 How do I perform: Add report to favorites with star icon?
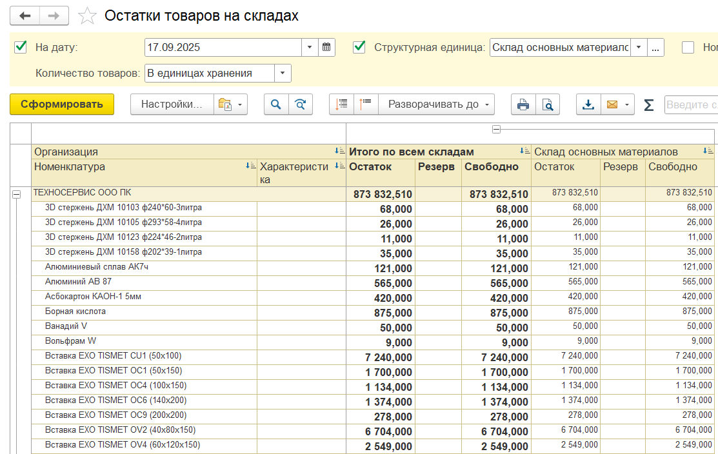(x=87, y=16)
